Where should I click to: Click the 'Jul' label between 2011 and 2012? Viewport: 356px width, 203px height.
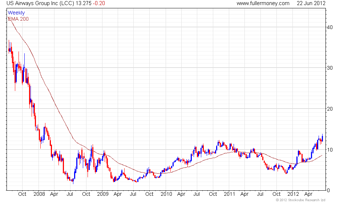260,194
